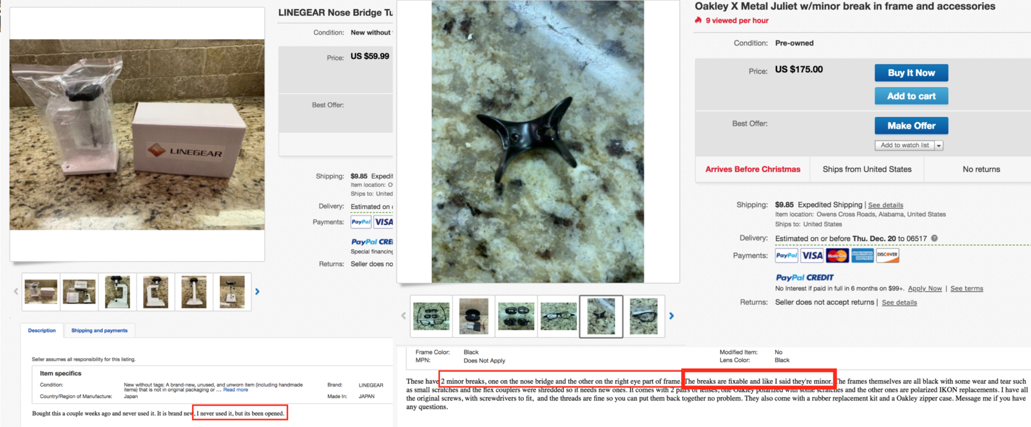Click the PayPal payment icon in Oakley listing
Screen dimensions: 1031x427
pos(787,255)
